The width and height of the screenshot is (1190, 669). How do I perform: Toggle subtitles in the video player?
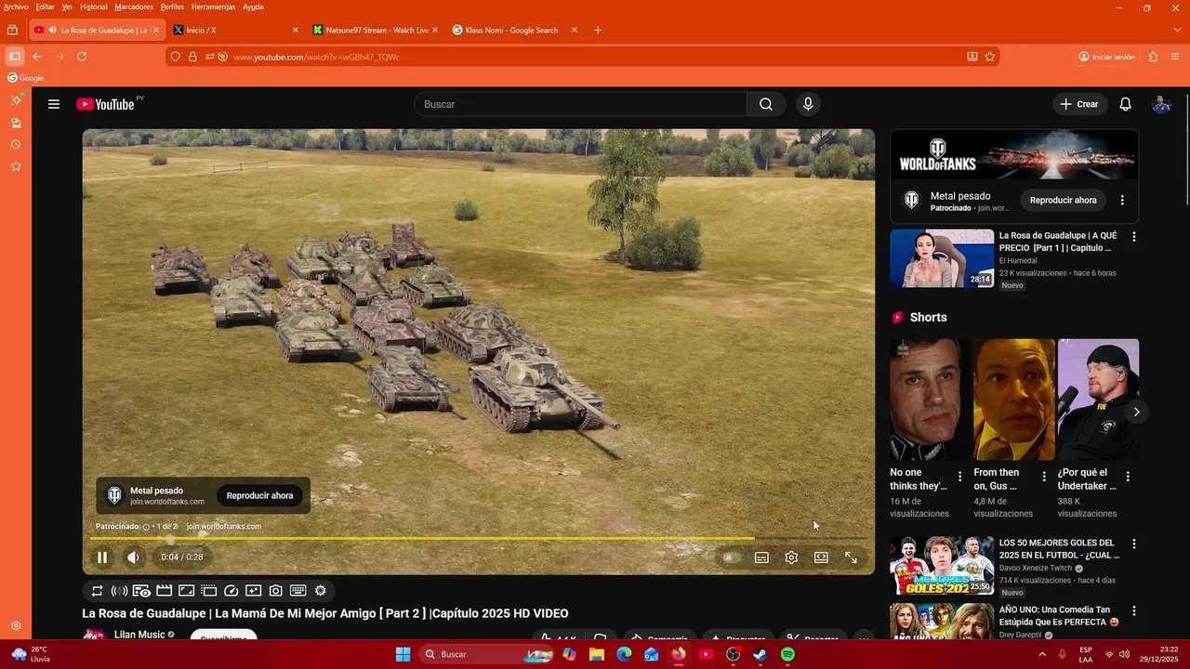tap(761, 557)
